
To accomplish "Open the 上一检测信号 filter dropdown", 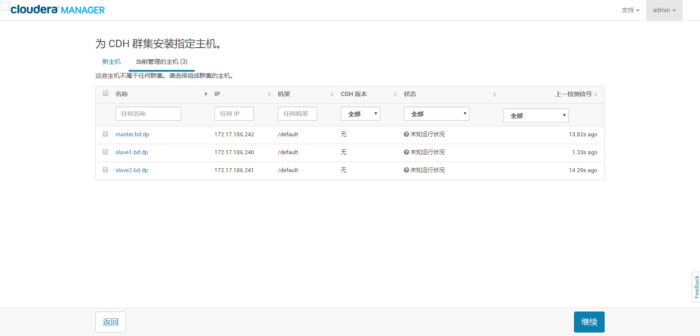I will click(536, 115).
